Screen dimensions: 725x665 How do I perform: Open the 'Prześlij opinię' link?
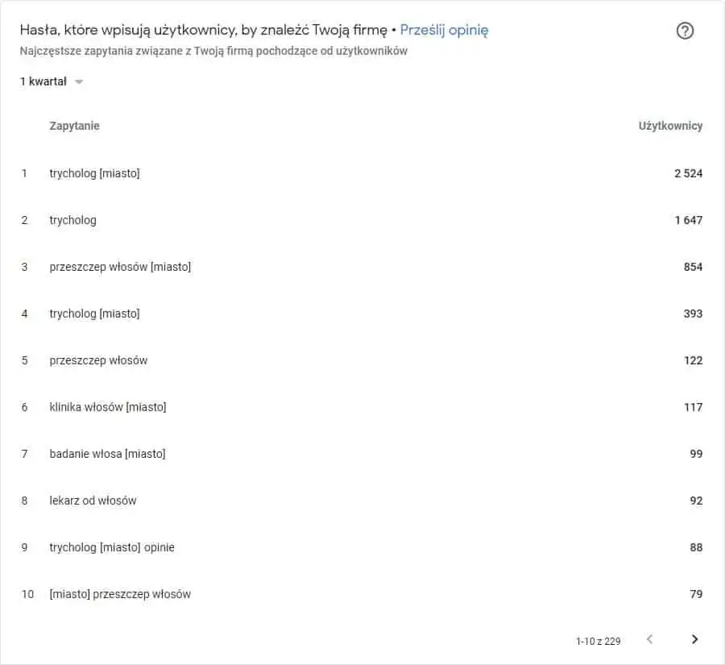click(444, 30)
